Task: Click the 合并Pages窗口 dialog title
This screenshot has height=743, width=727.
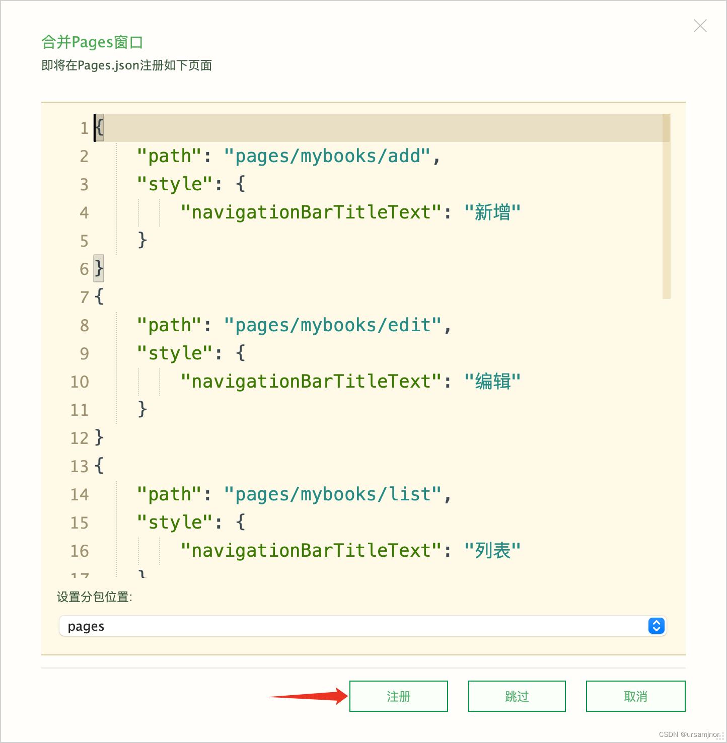Action: (92, 42)
